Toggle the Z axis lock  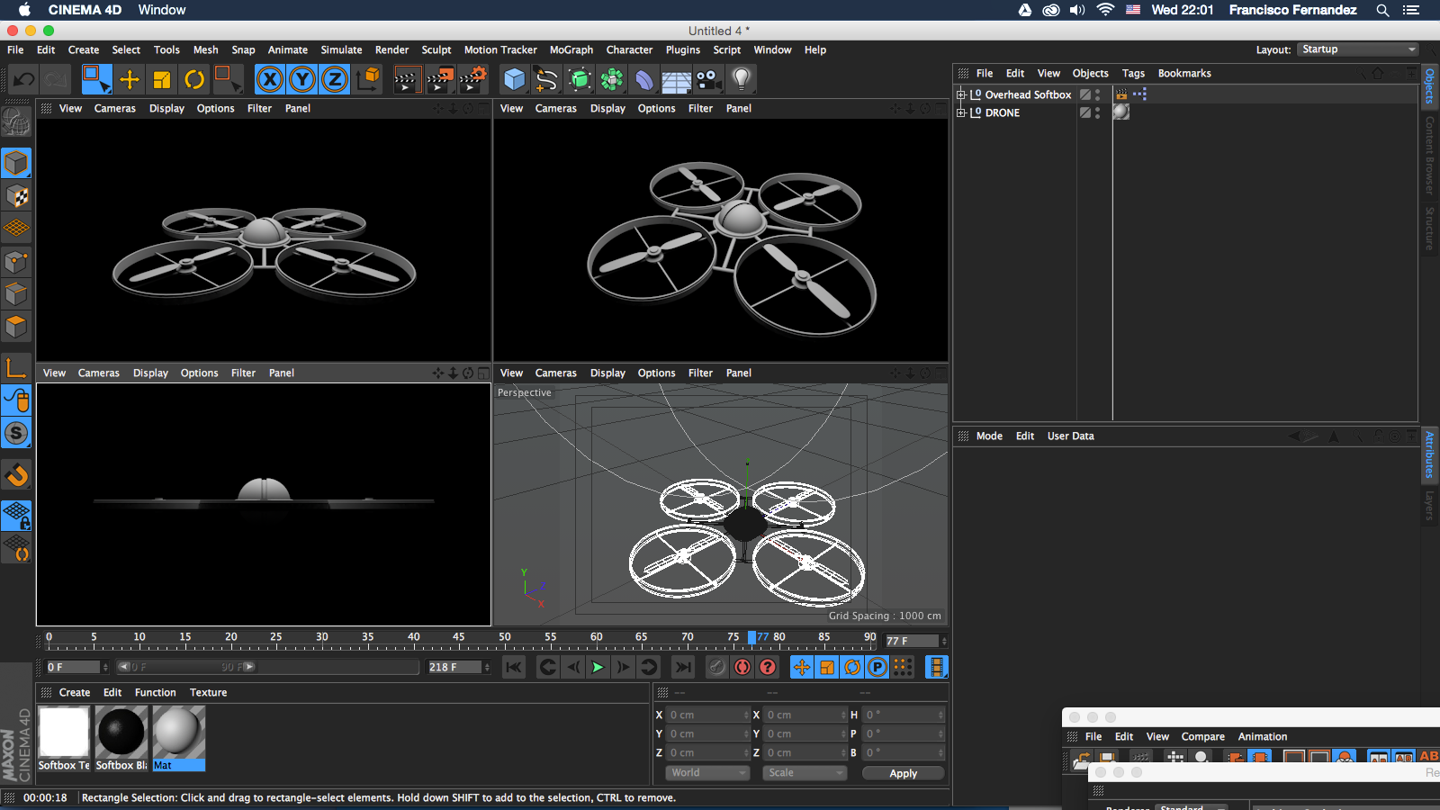point(335,80)
